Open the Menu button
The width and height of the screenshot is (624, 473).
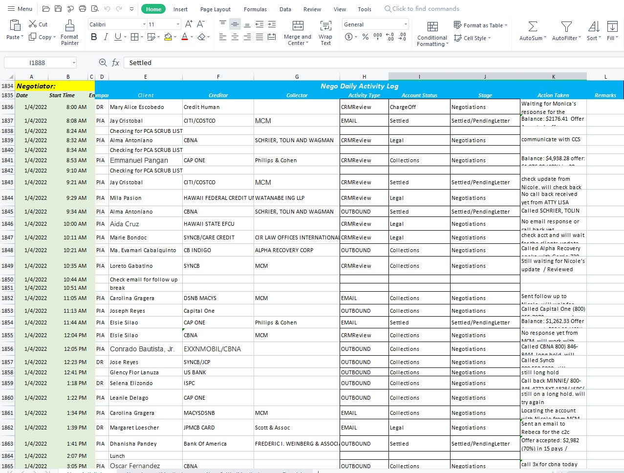tap(20, 9)
